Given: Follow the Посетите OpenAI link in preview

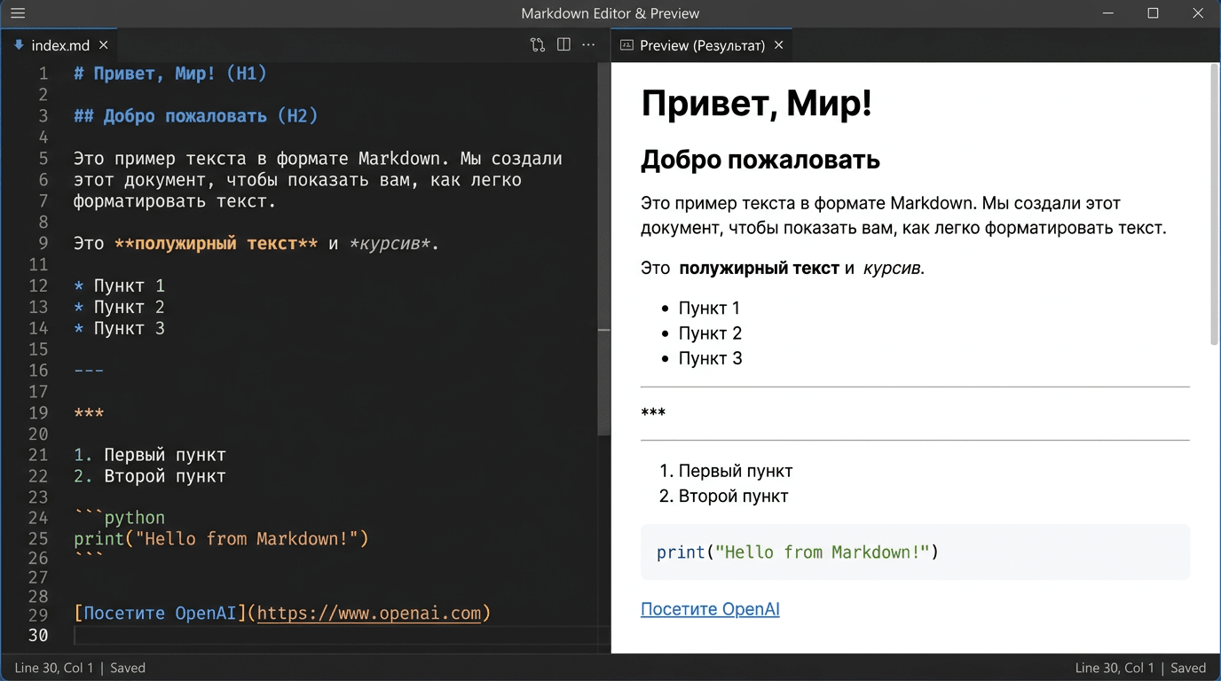Looking at the screenshot, I should tap(709, 609).
